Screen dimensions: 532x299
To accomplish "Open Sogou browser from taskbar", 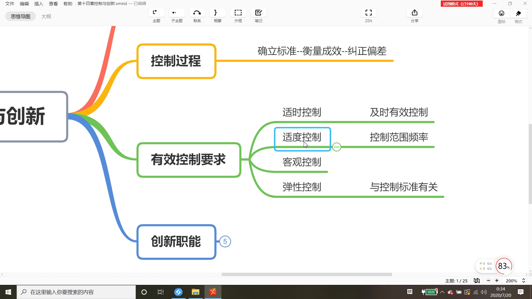I will click(178, 292).
